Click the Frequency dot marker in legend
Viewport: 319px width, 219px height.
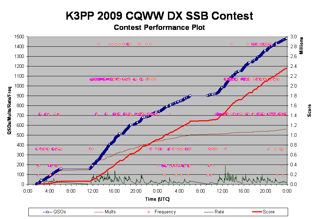pos(149,212)
